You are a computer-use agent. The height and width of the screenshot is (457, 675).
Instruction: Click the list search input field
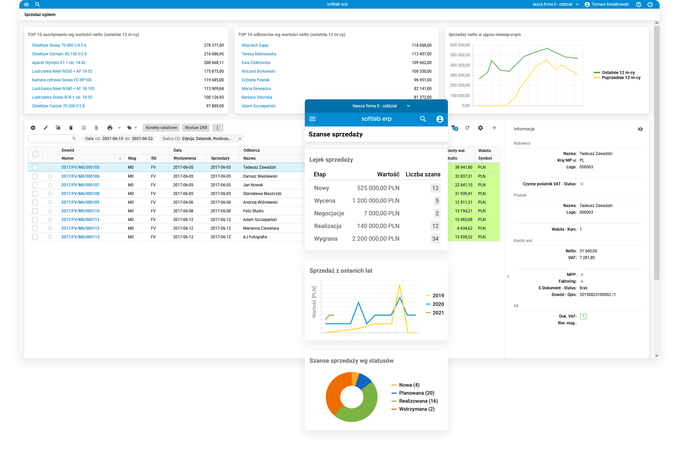50,139
